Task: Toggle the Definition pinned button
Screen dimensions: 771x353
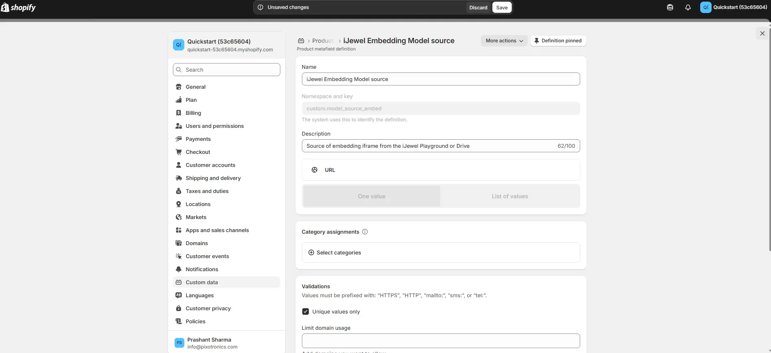Action: click(558, 41)
